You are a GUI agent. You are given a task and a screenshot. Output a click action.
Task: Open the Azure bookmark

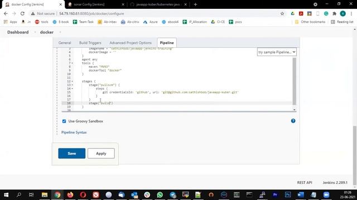click(x=151, y=22)
